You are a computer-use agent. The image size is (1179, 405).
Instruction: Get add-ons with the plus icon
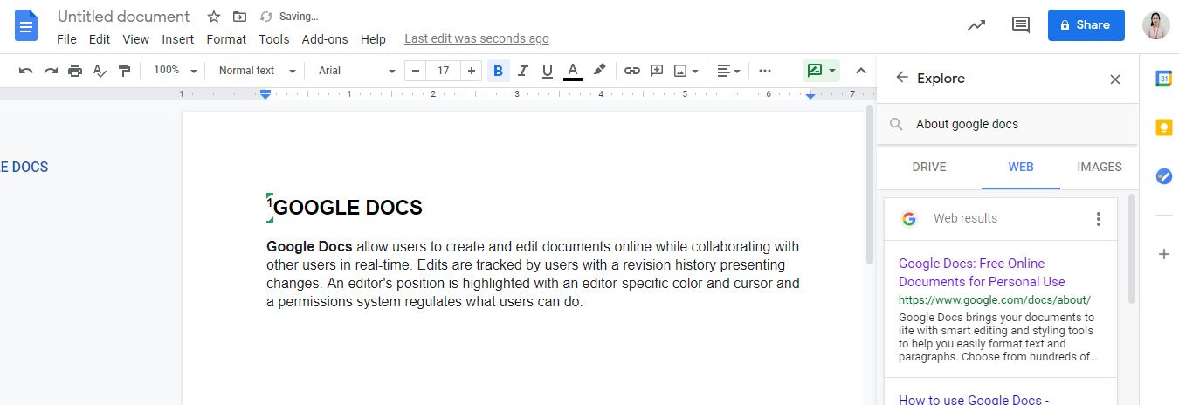(x=1163, y=254)
